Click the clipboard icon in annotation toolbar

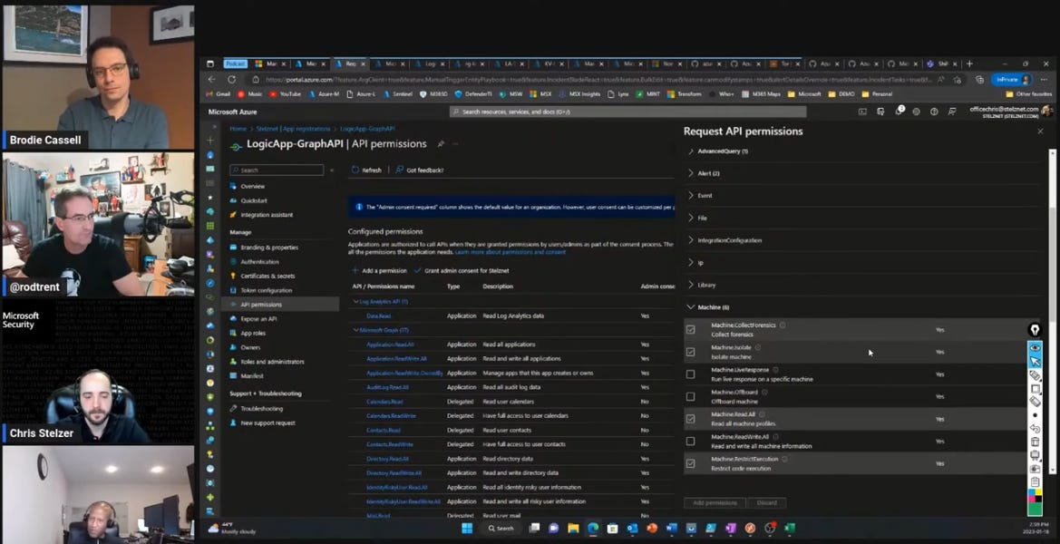pos(1035,481)
